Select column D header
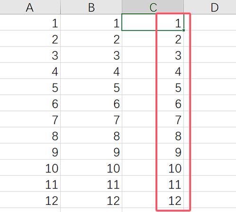236x212 pixels. coord(210,7)
